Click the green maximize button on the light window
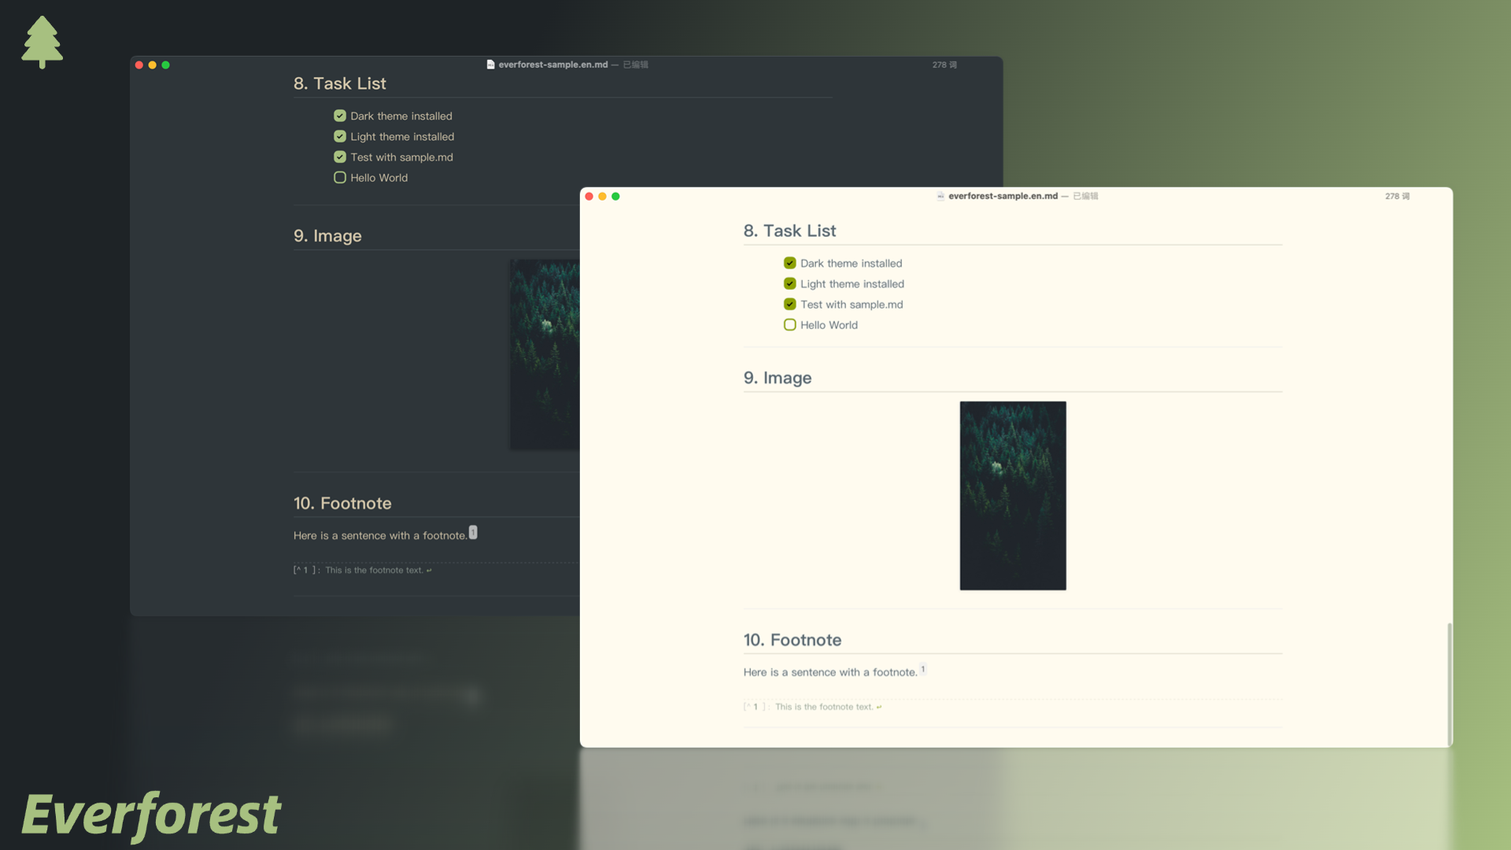The height and width of the screenshot is (850, 1511). pyautogui.click(x=615, y=196)
